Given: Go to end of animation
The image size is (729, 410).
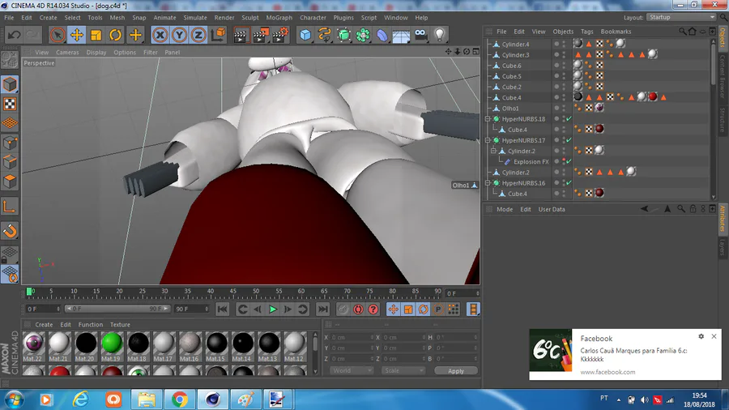Looking at the screenshot, I should pyautogui.click(x=322, y=310).
